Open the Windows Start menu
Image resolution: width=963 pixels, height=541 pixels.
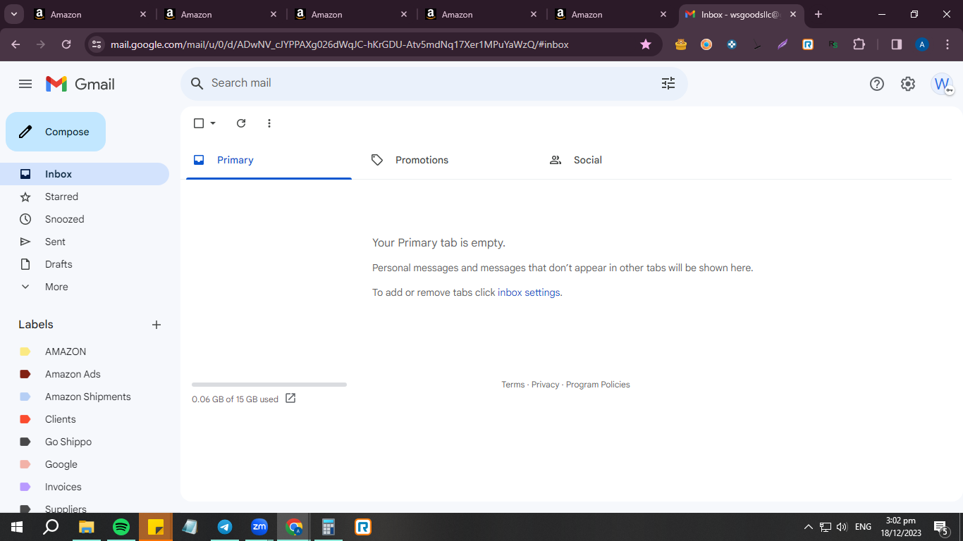pyautogui.click(x=17, y=527)
